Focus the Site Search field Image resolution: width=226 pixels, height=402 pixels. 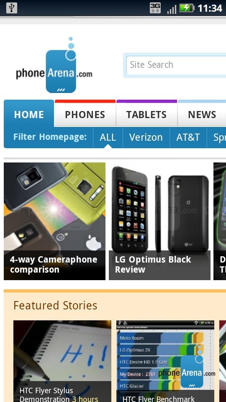coord(176,65)
